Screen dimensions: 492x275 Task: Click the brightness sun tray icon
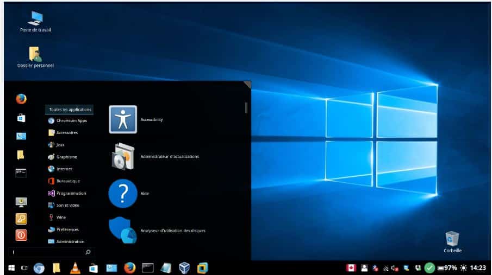(x=463, y=268)
